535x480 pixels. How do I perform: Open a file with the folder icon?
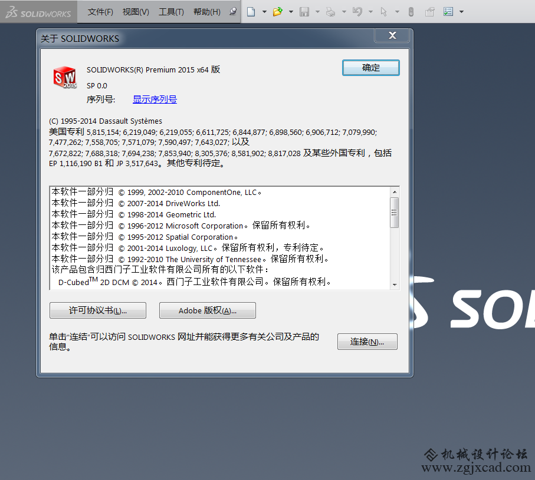[x=278, y=12]
